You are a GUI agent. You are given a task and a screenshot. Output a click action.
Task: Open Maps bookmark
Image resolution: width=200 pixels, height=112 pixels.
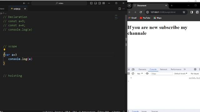click(157, 18)
